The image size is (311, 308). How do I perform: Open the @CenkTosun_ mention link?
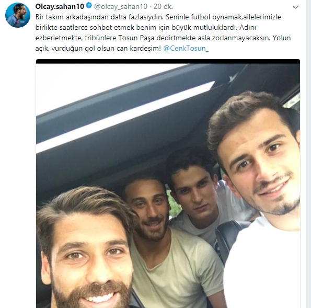click(x=186, y=49)
